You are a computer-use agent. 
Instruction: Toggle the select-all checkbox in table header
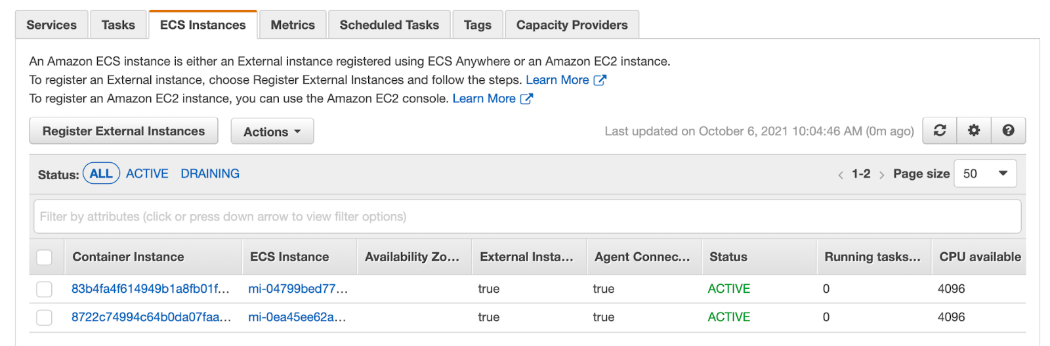(45, 257)
